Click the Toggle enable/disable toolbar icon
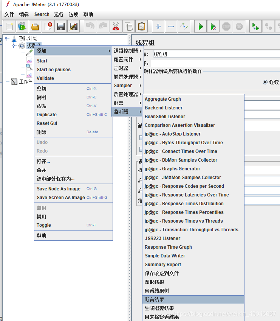280x321 pixels. coord(184,26)
